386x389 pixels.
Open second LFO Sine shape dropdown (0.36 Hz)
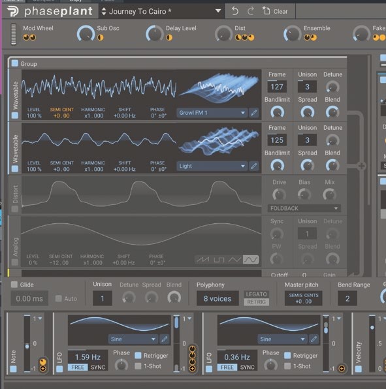(283, 339)
